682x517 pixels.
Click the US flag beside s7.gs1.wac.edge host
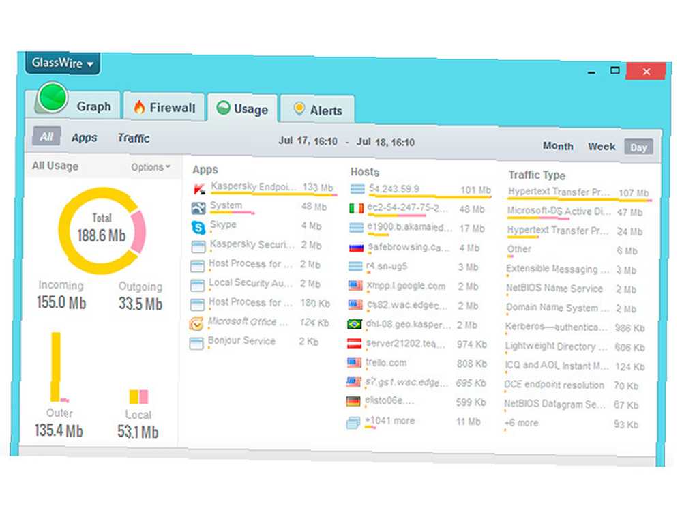pos(353,382)
